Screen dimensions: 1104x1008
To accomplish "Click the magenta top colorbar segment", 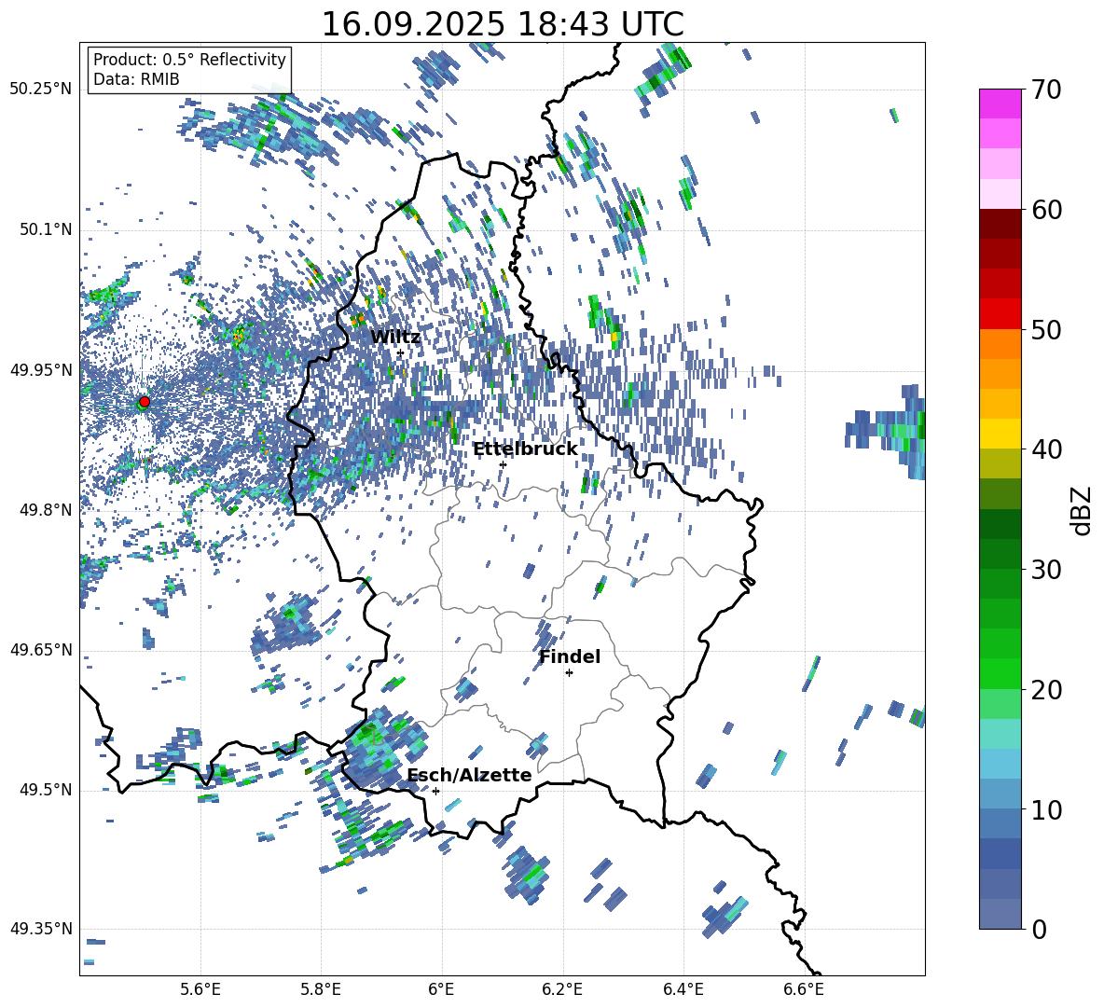I will [x=1000, y=104].
